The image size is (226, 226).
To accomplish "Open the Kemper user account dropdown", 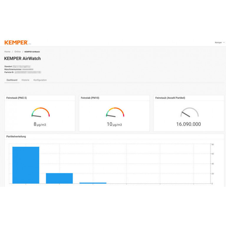I will point(220,42).
